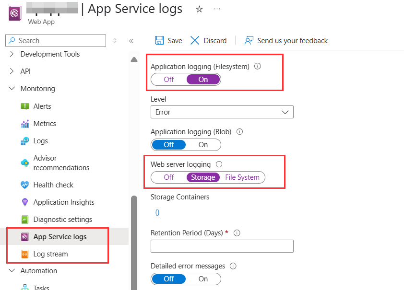
Task: Show info for Detailed error messages
Action: pos(233,266)
